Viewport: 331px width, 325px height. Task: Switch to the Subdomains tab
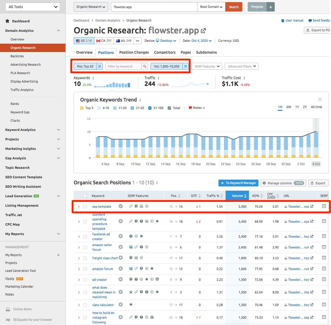pos(206,52)
